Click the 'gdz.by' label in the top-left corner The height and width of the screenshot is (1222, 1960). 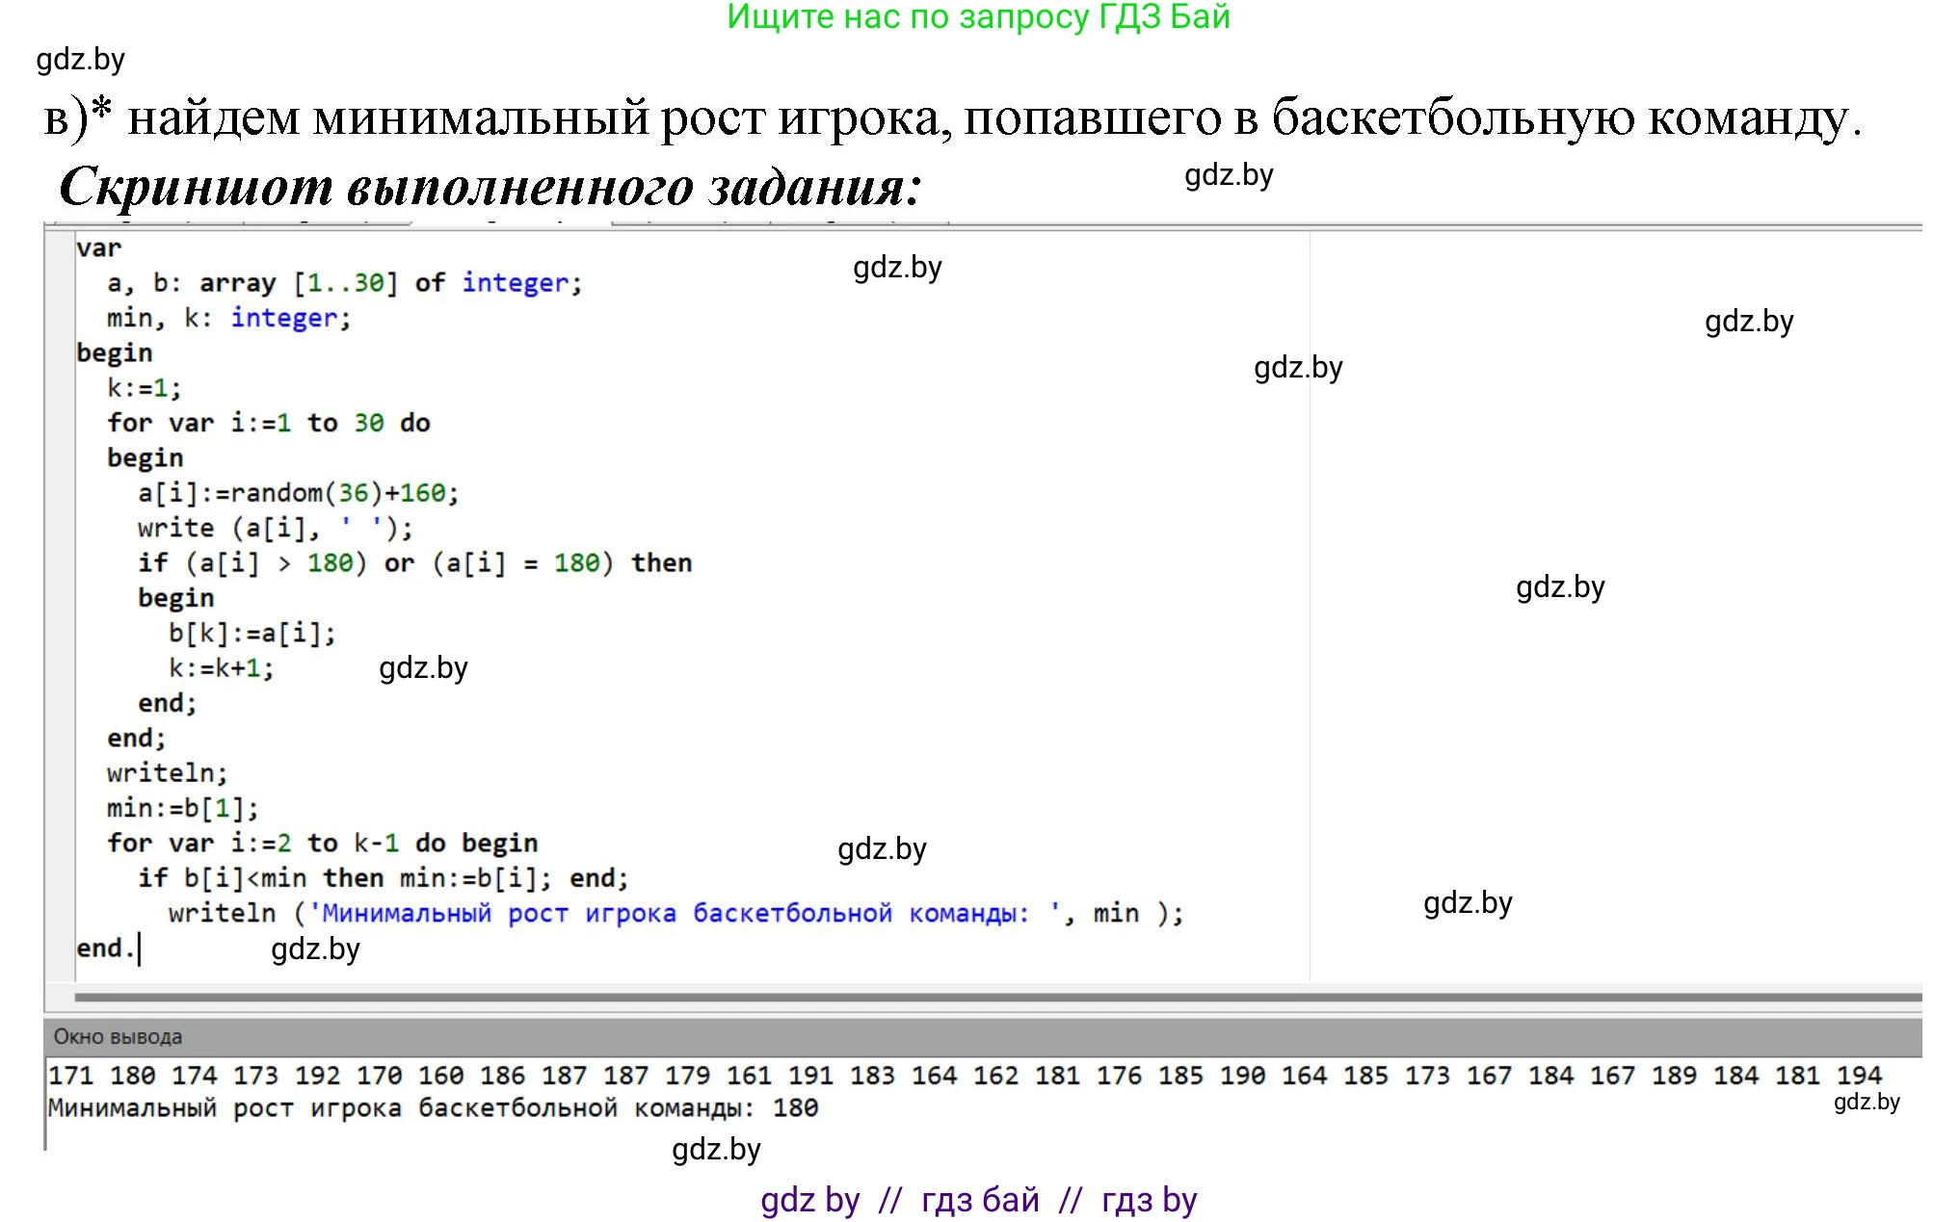click(80, 60)
